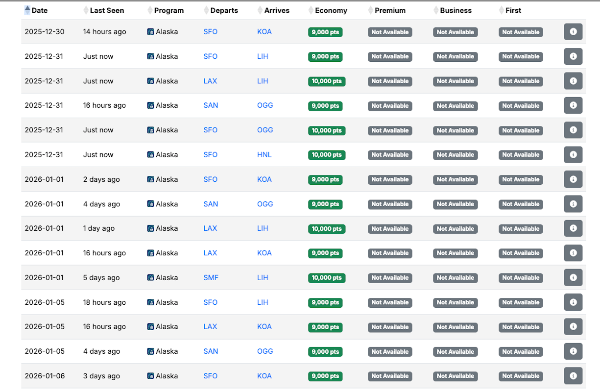Click info icon on the SFO to HNL row
600x391 pixels.
[x=573, y=155]
